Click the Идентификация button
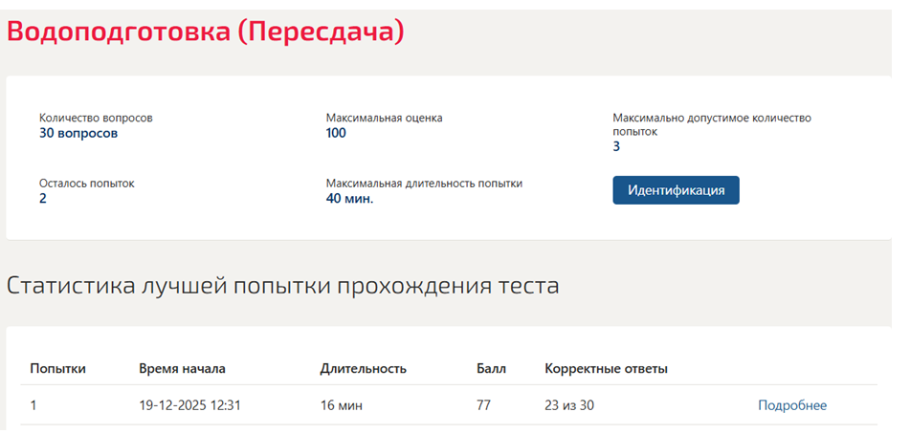The height and width of the screenshot is (434, 910). pos(677,190)
